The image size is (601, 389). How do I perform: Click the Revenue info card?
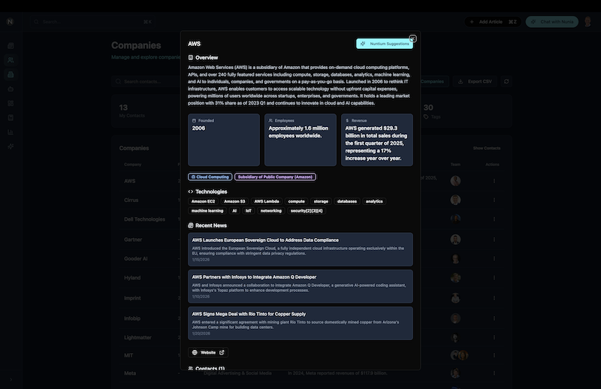coord(377,140)
